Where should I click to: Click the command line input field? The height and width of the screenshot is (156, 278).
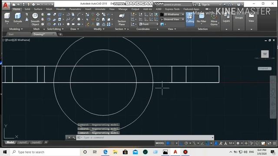click(145, 137)
